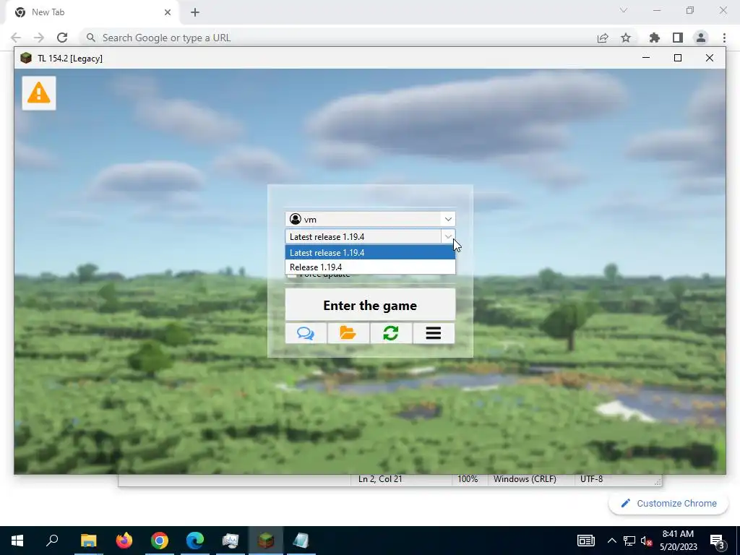Open taskbar search magnifier

(52, 541)
